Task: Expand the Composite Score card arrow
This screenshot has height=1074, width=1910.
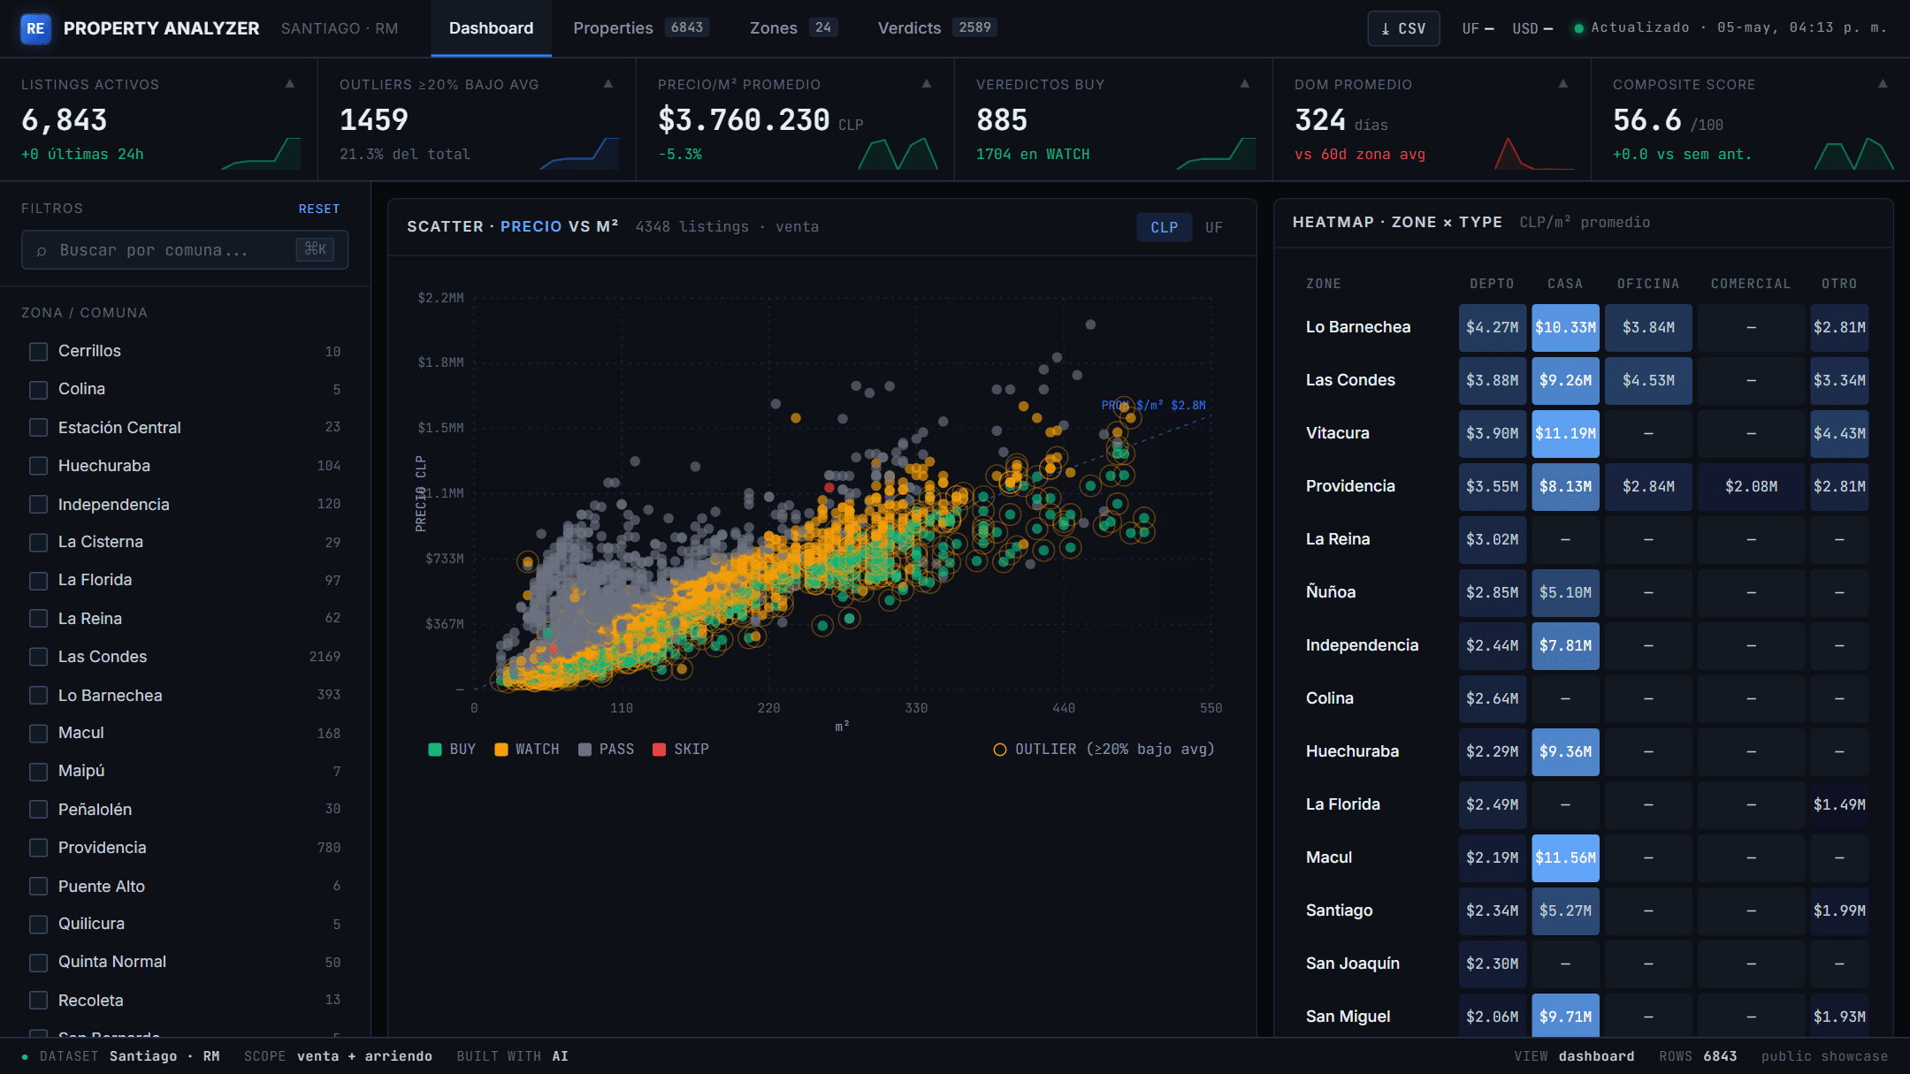Action: pyautogui.click(x=1883, y=84)
